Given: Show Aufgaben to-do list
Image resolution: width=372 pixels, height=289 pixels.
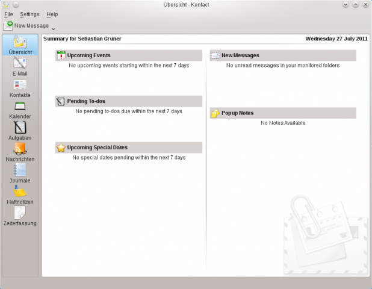Looking at the screenshot, I should tap(20, 131).
